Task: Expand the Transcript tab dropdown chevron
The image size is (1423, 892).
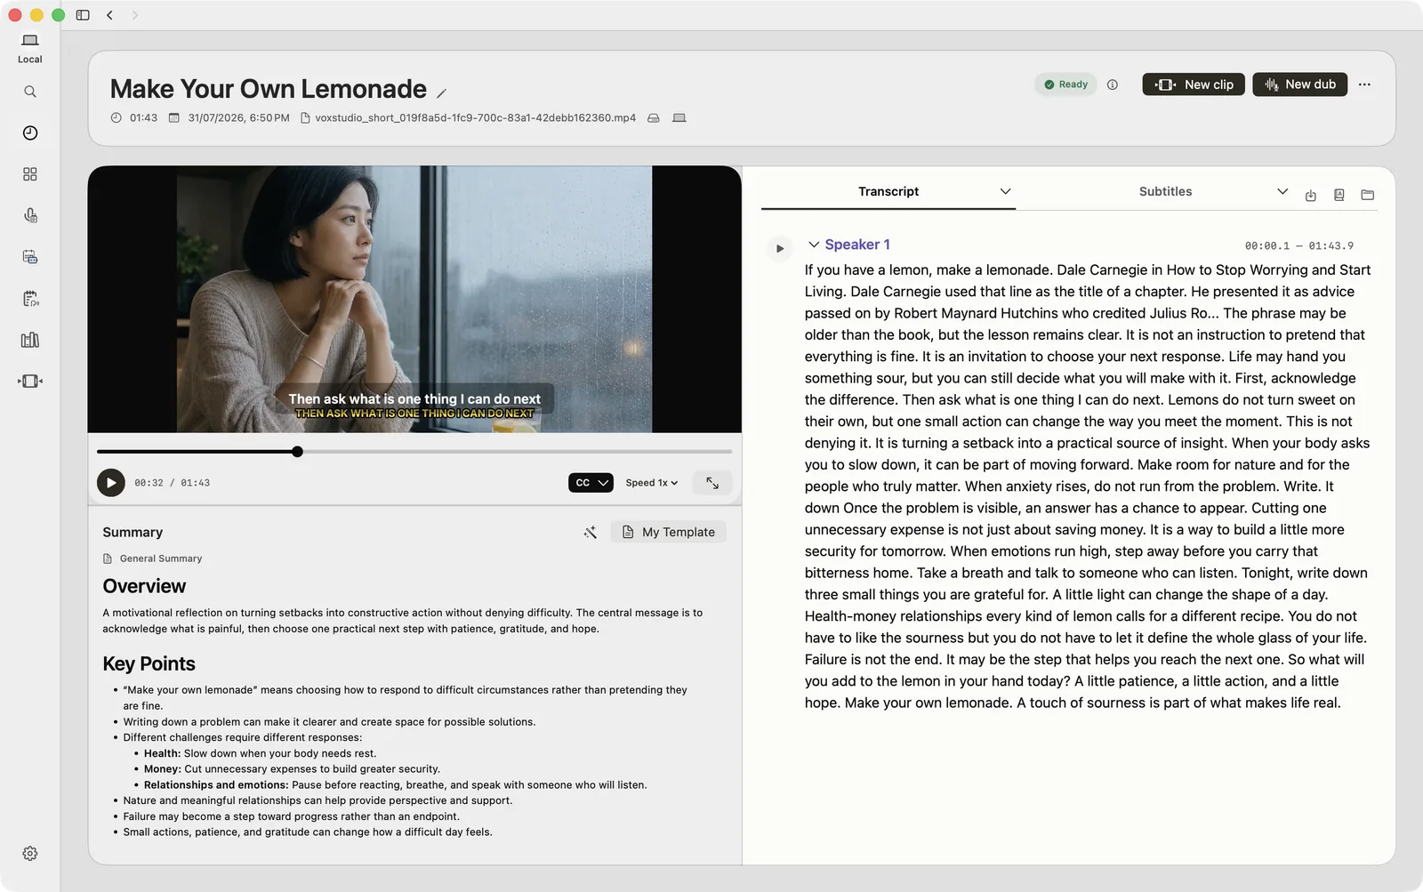Action: 1005,191
